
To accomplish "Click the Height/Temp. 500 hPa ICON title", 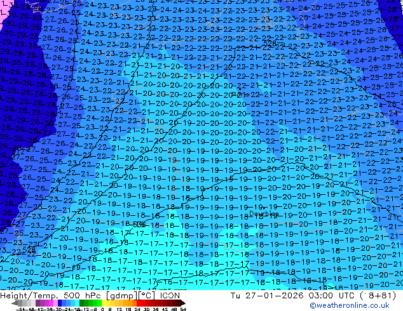I will [x=90, y=295].
